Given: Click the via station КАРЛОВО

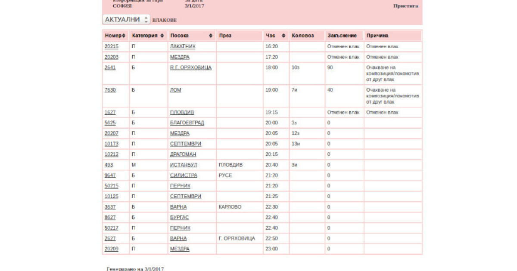Looking at the screenshot, I should [230, 207].
